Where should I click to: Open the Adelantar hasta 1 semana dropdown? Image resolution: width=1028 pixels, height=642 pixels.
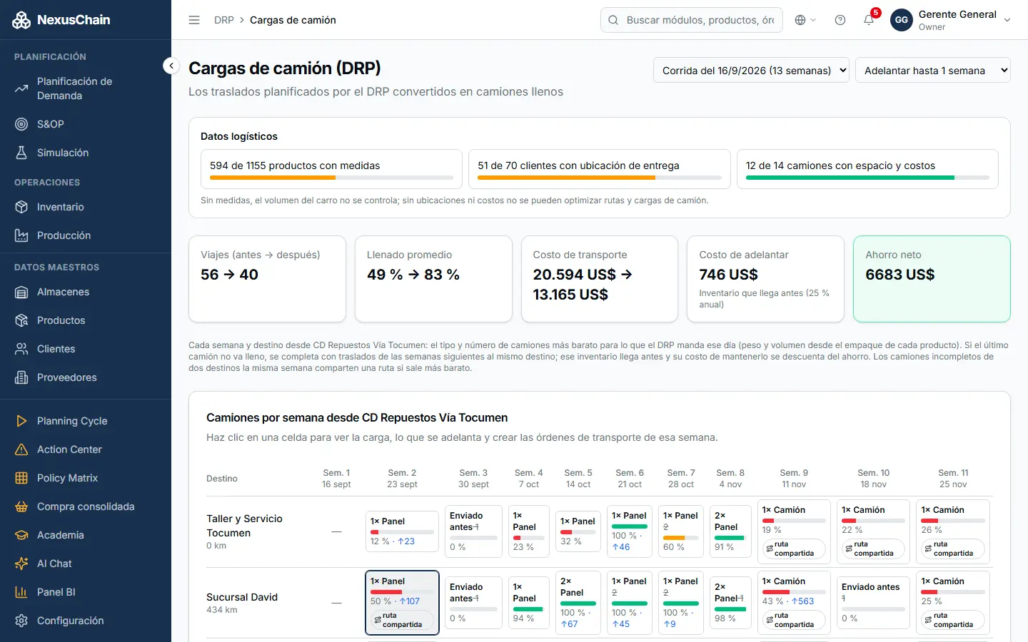[933, 70]
